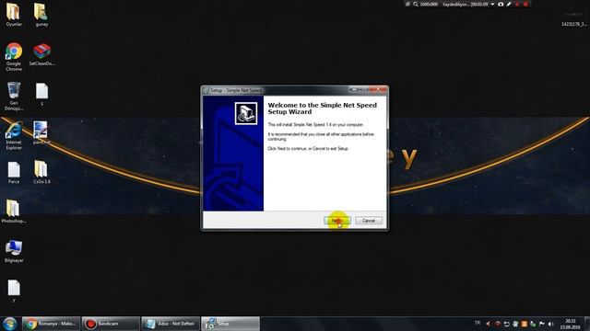Viewport: 590px width, 331px height.
Task: Open the Photoshop folder on the desktop
Action: pos(14,211)
